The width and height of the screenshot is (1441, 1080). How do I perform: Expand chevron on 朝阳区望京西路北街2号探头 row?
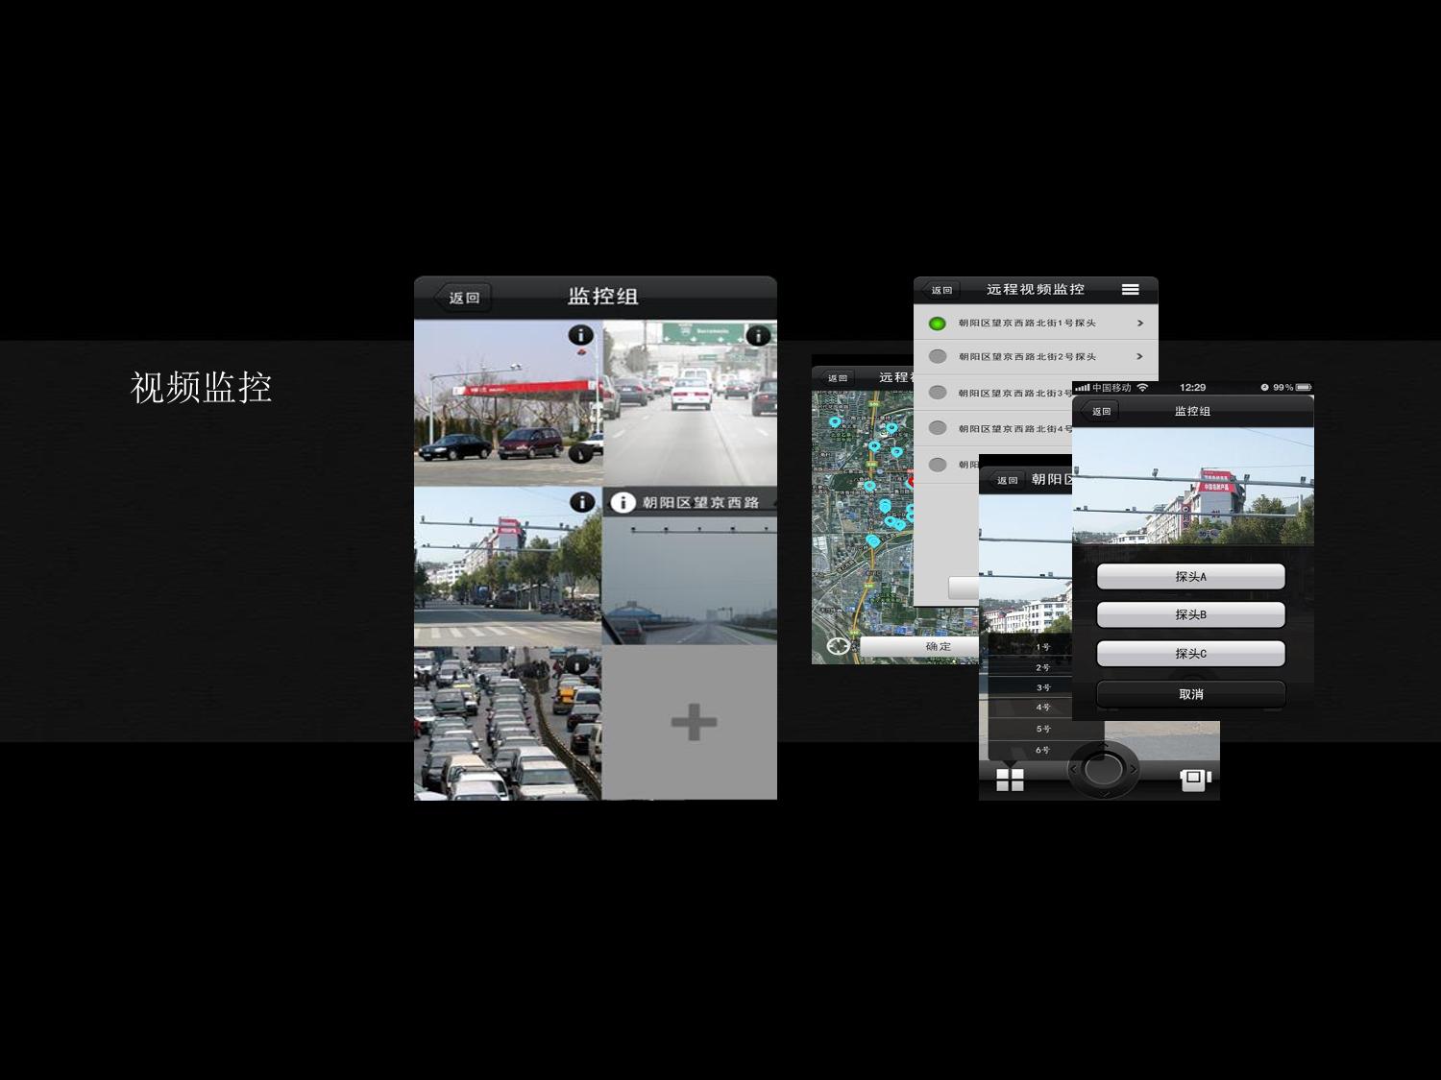[x=1140, y=356]
